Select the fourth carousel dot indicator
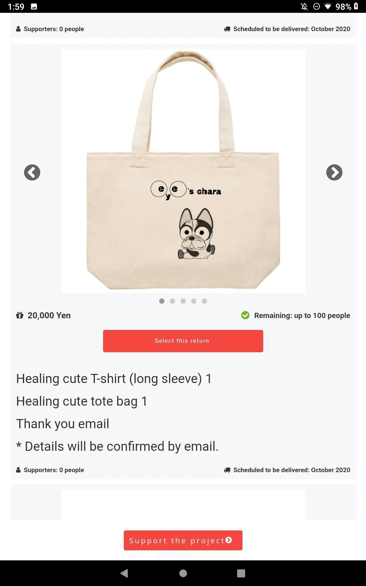The image size is (366, 586). click(x=194, y=301)
